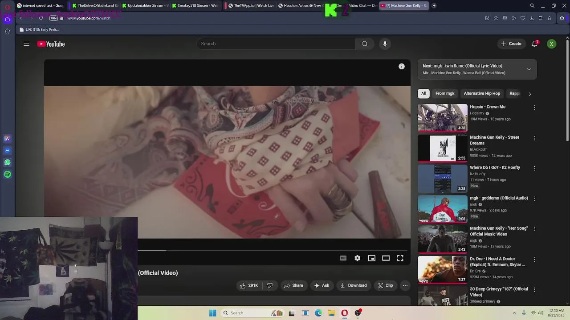Open the notifications bell
570x320 pixels.
coord(535,44)
